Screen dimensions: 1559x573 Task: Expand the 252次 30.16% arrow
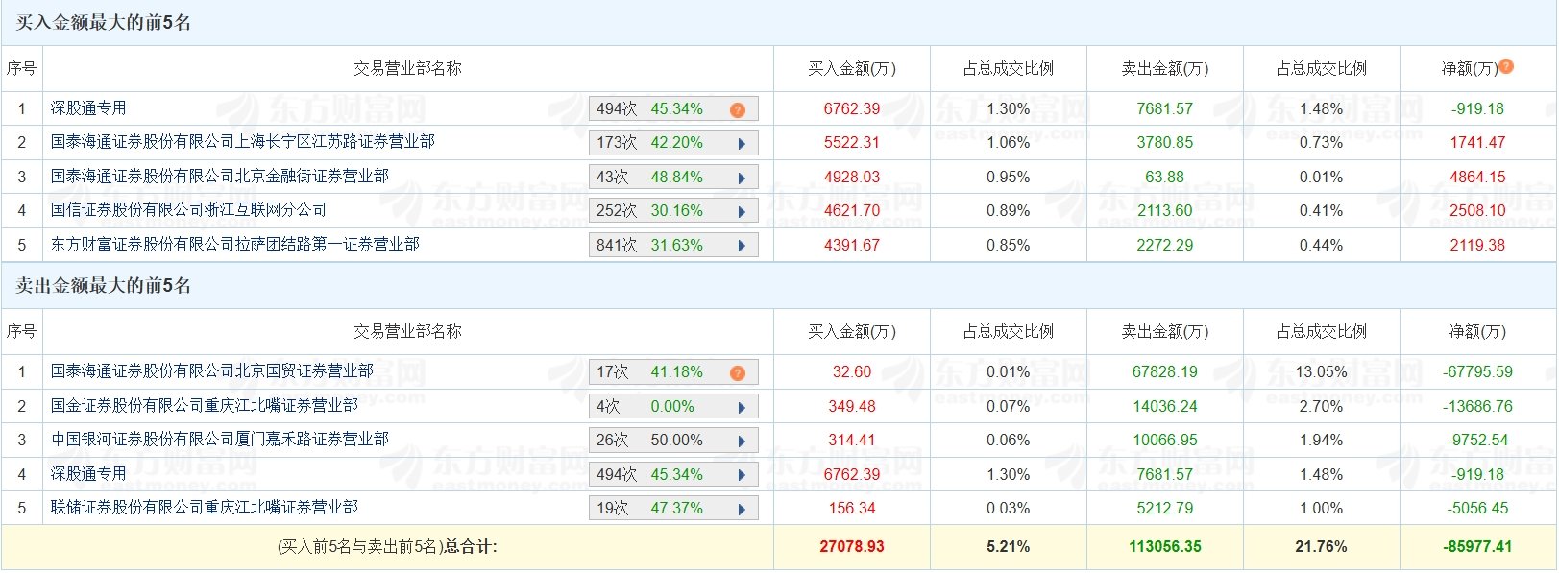tap(742, 212)
